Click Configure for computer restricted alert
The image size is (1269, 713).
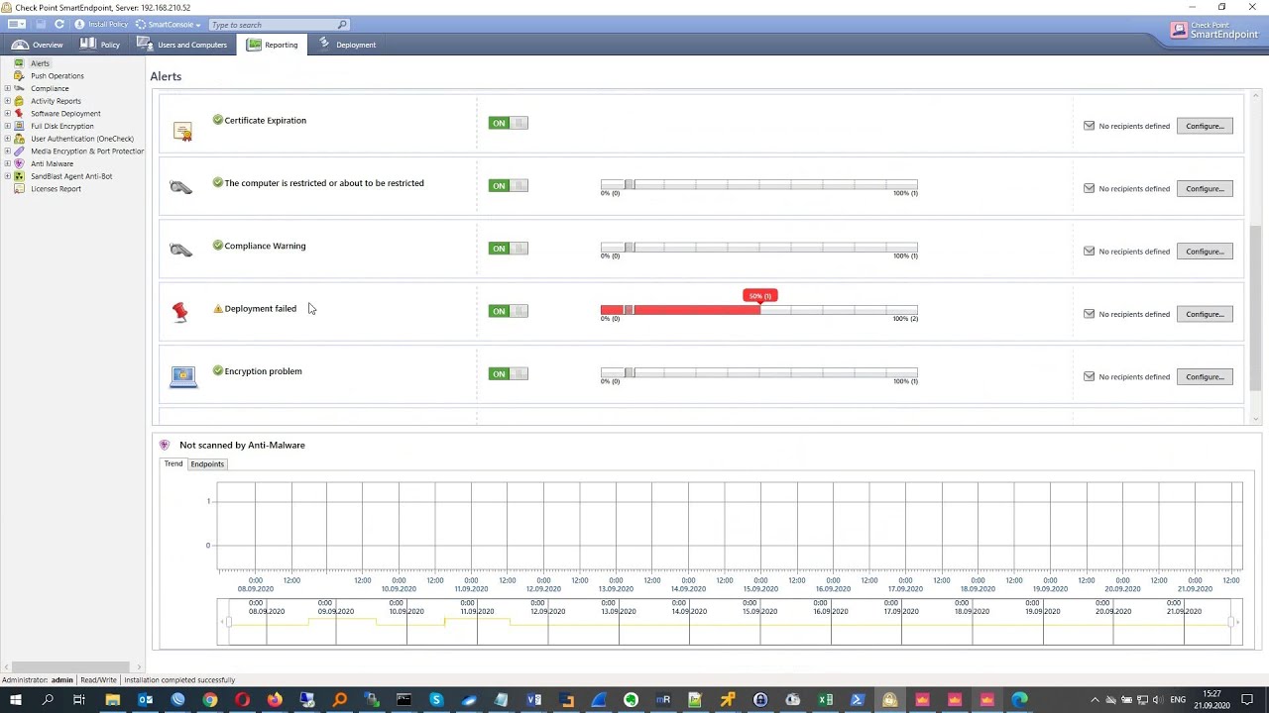(1205, 188)
